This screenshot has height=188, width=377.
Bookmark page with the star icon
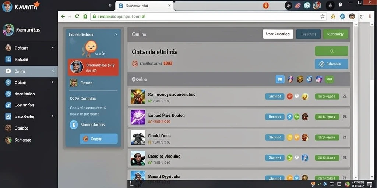click(323, 16)
